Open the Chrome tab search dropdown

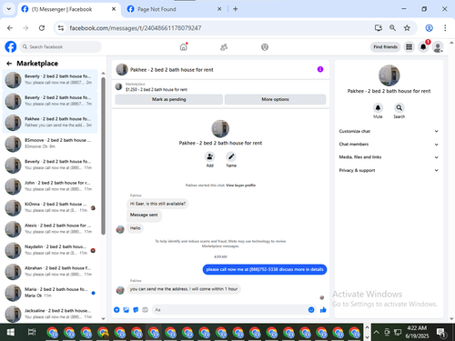coord(9,9)
